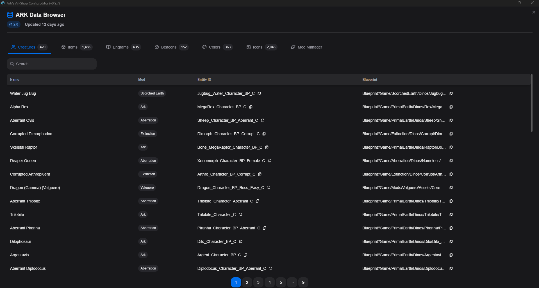Copy Entity ID Sheep_Character_BP_Aberrant_C
The image size is (539, 288).
(263, 120)
